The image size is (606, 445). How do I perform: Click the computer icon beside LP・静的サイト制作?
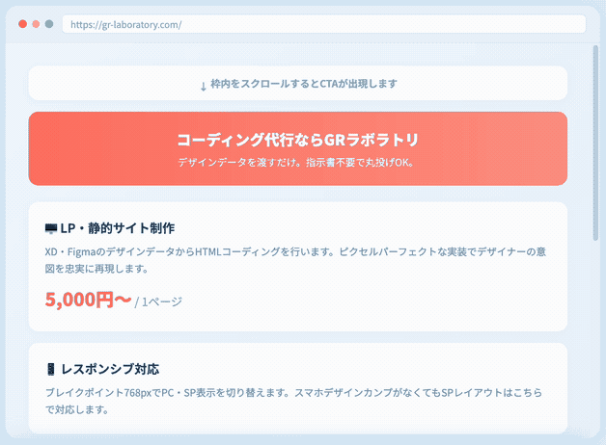51,228
